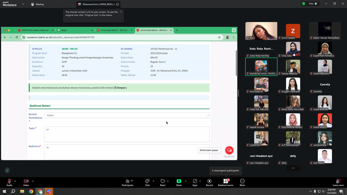Open the Chat panel

147,183
